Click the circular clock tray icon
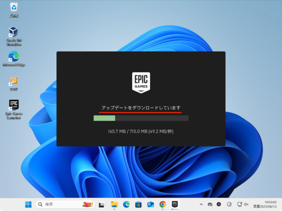282x211 pixels. click(x=229, y=204)
